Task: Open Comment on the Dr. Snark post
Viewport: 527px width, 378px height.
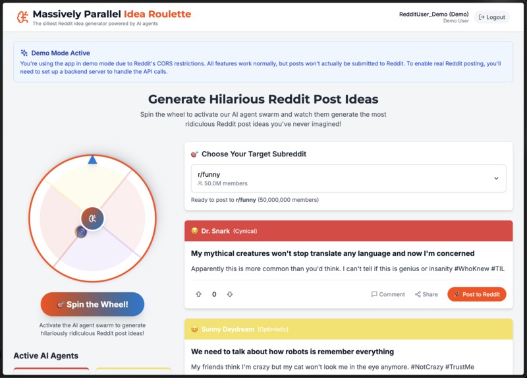Action: coord(388,294)
